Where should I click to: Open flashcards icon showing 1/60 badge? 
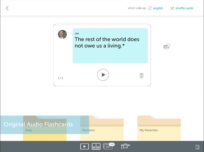pyautogui.click(x=108, y=146)
